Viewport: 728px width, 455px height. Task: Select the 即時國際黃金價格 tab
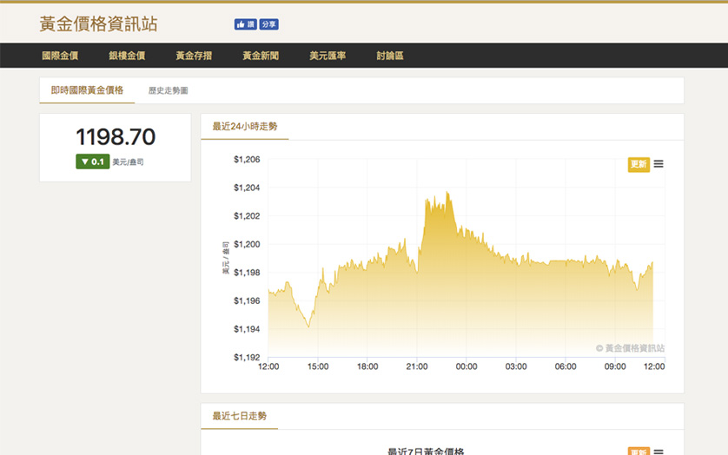tap(87, 90)
